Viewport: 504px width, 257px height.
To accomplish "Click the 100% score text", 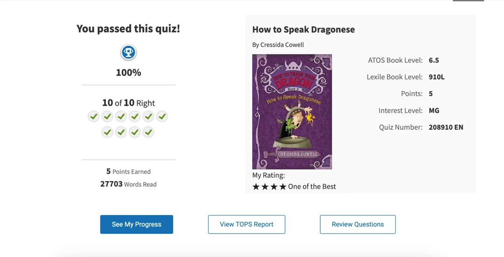I will click(x=129, y=73).
